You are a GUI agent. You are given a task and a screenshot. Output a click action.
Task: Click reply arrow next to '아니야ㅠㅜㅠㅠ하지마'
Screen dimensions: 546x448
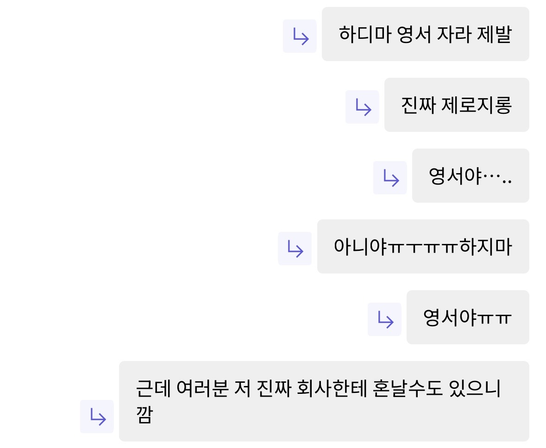click(295, 249)
